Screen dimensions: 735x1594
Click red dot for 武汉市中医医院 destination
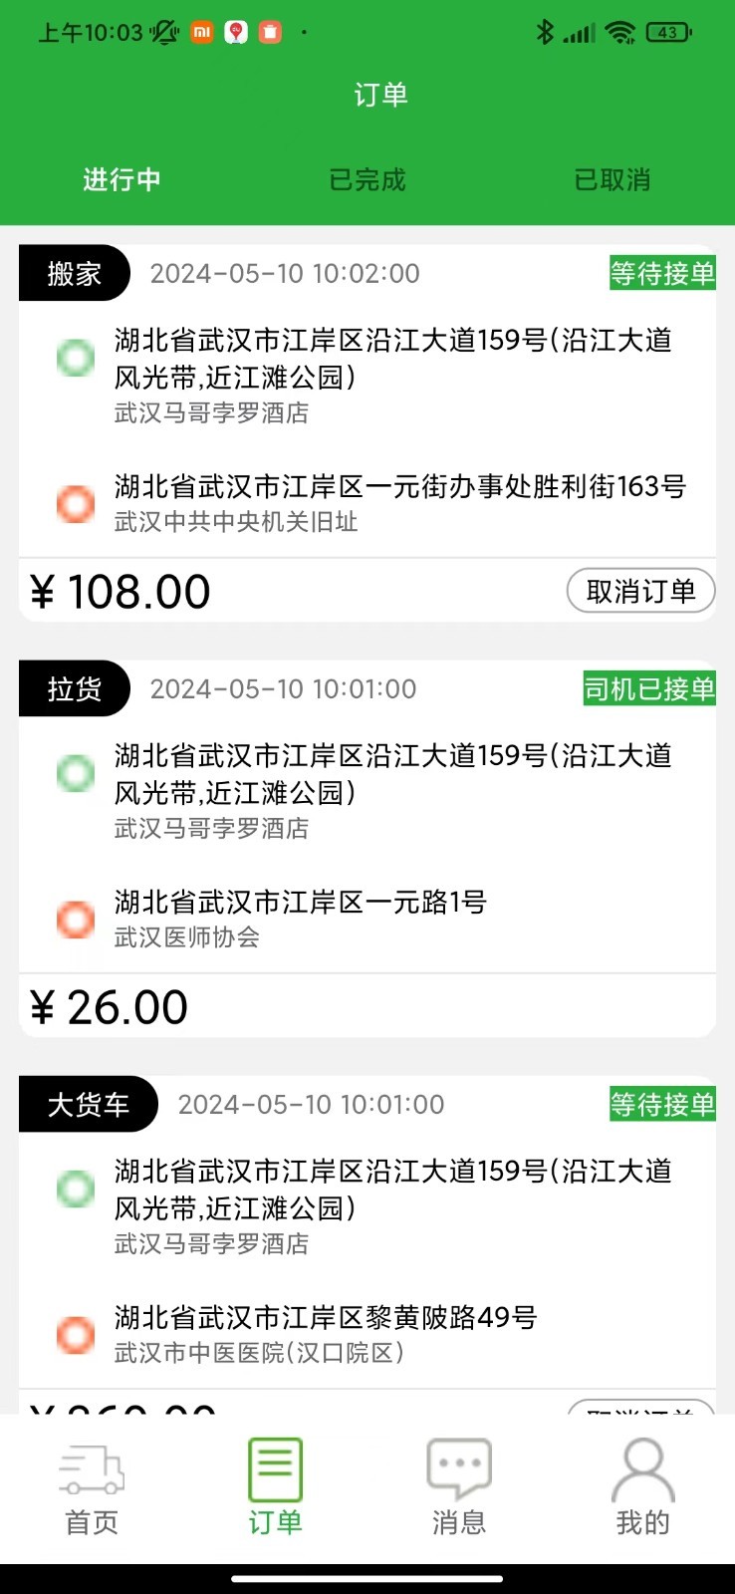75,1335
